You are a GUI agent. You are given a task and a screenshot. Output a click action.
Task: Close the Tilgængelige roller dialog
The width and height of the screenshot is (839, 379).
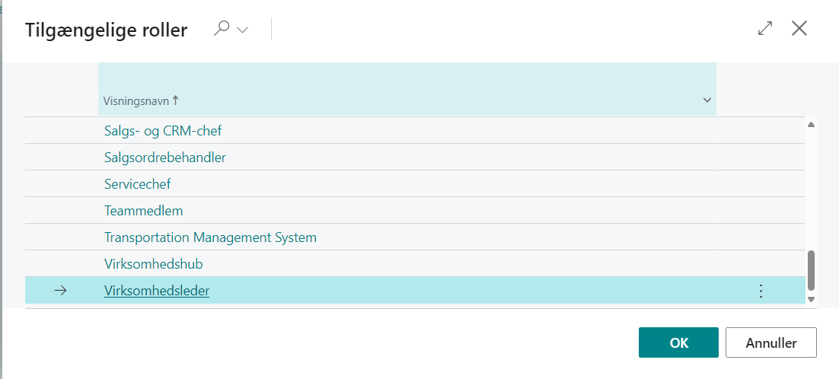tap(799, 29)
